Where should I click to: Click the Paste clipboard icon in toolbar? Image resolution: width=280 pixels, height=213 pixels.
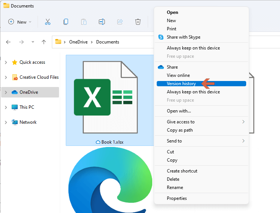[84, 22]
